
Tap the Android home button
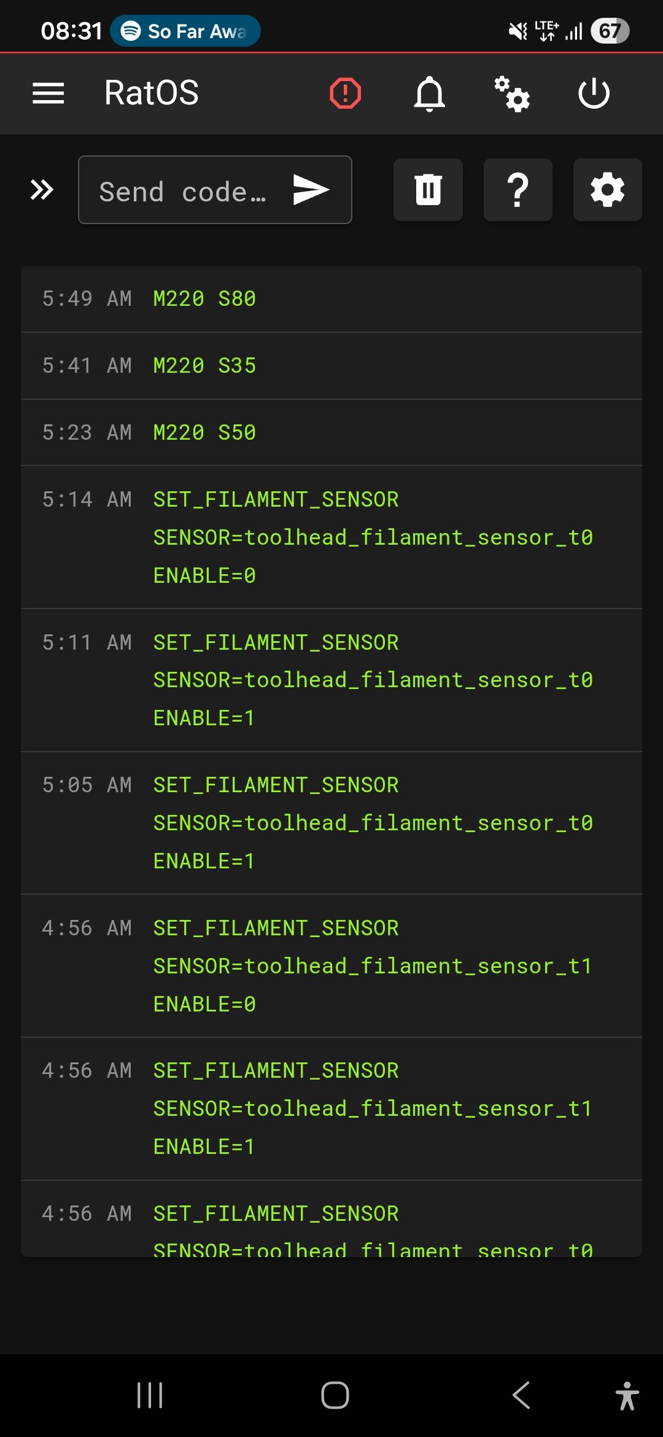[335, 1395]
